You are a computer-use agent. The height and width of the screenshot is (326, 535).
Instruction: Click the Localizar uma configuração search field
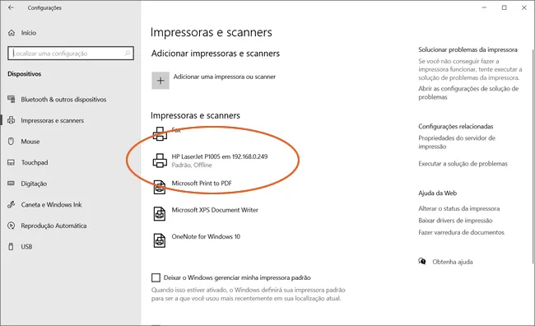(71, 54)
